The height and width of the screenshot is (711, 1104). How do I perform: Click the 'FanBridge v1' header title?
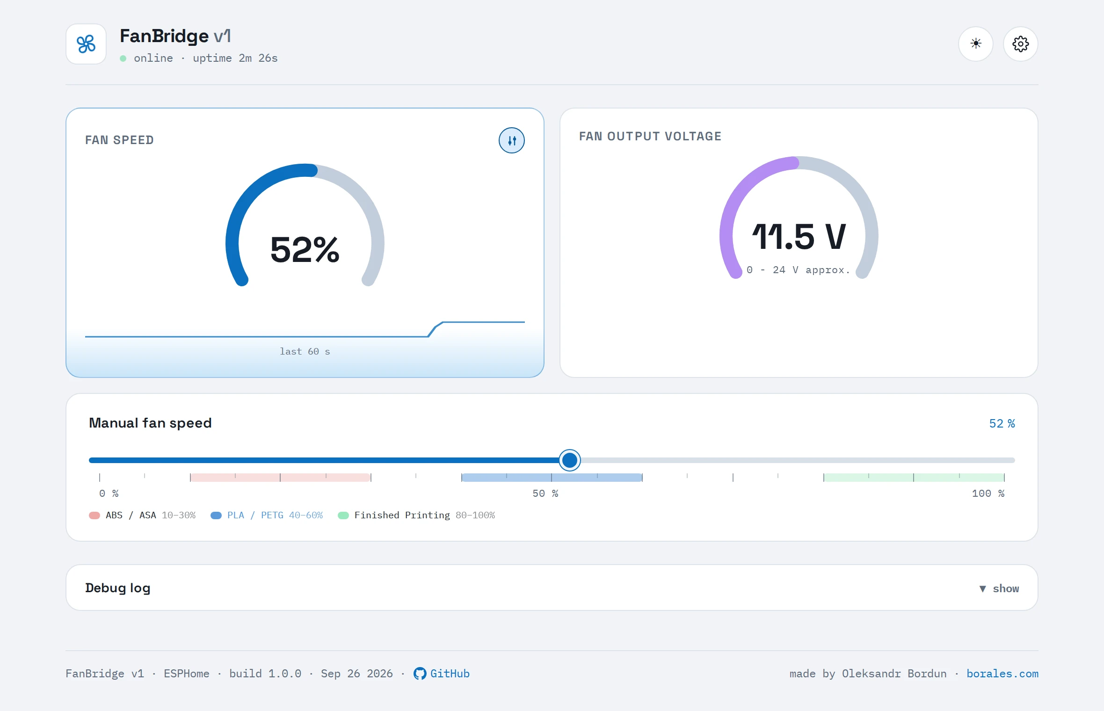point(175,36)
